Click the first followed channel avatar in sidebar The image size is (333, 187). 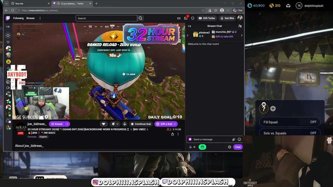coord(8,49)
